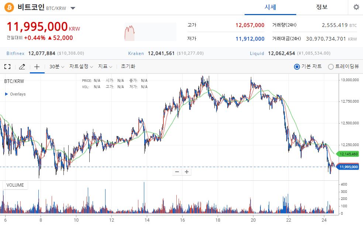Click the plus icon to add comparison
This screenshot has height=225, width=363.
(x=37, y=66)
